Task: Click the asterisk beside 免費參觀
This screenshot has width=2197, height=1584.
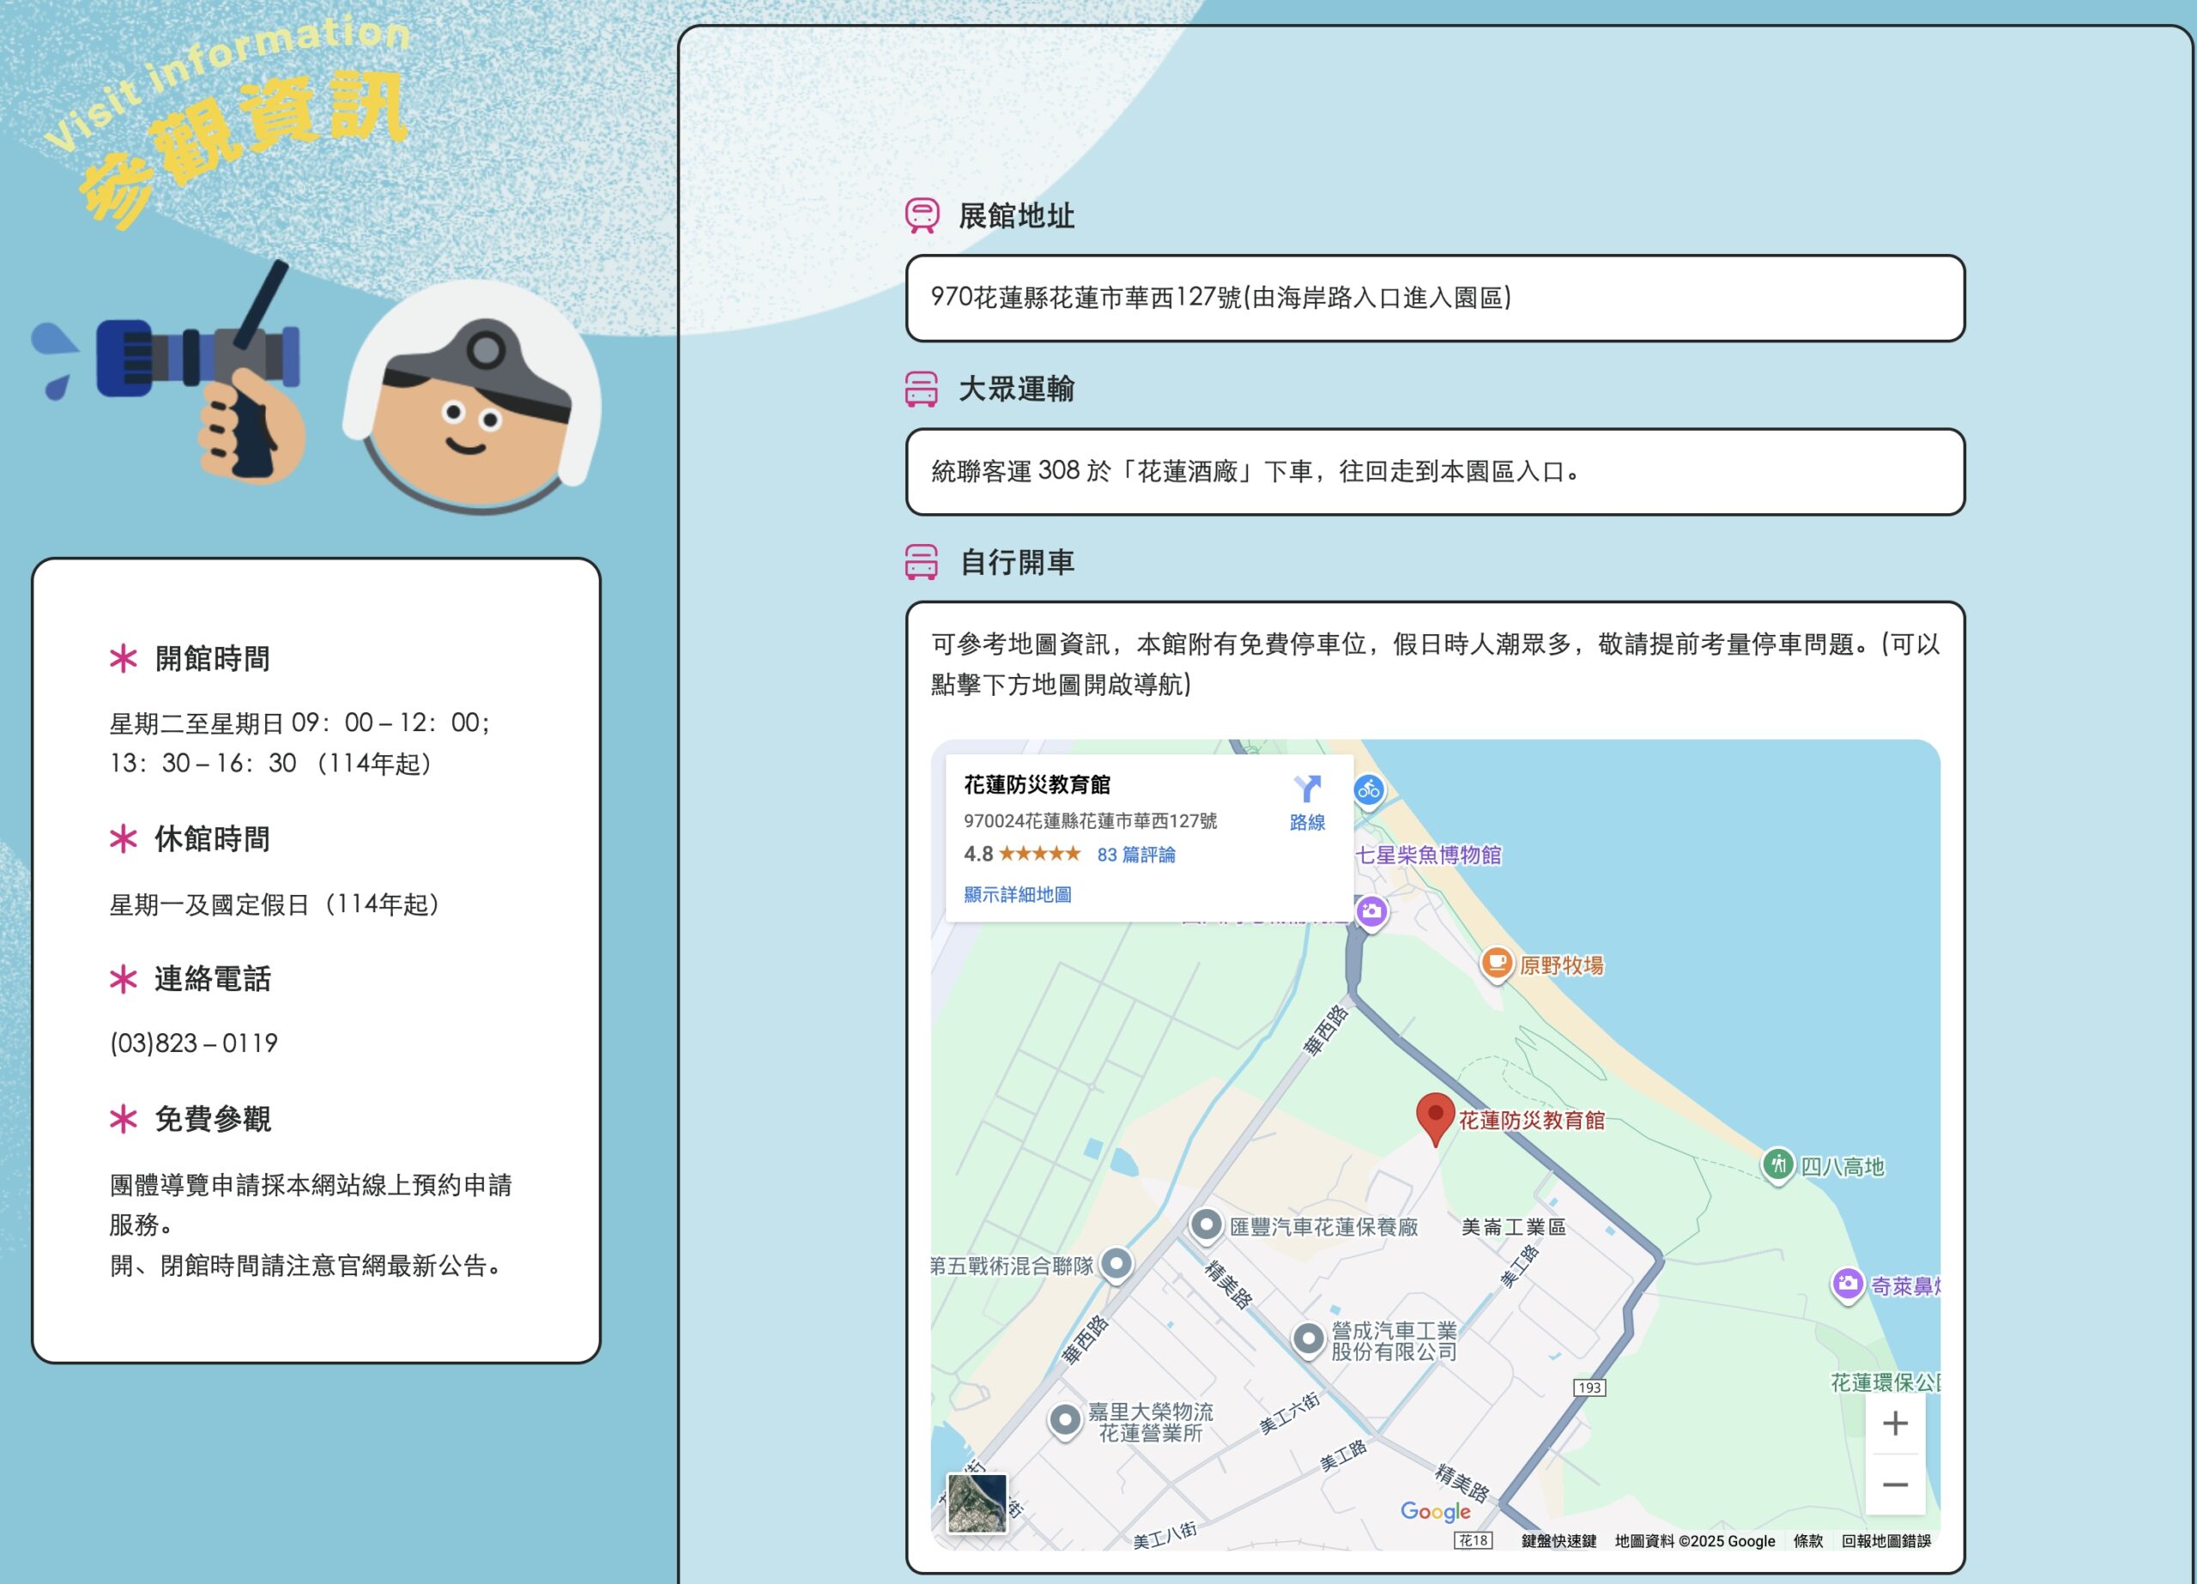Action: [123, 1120]
